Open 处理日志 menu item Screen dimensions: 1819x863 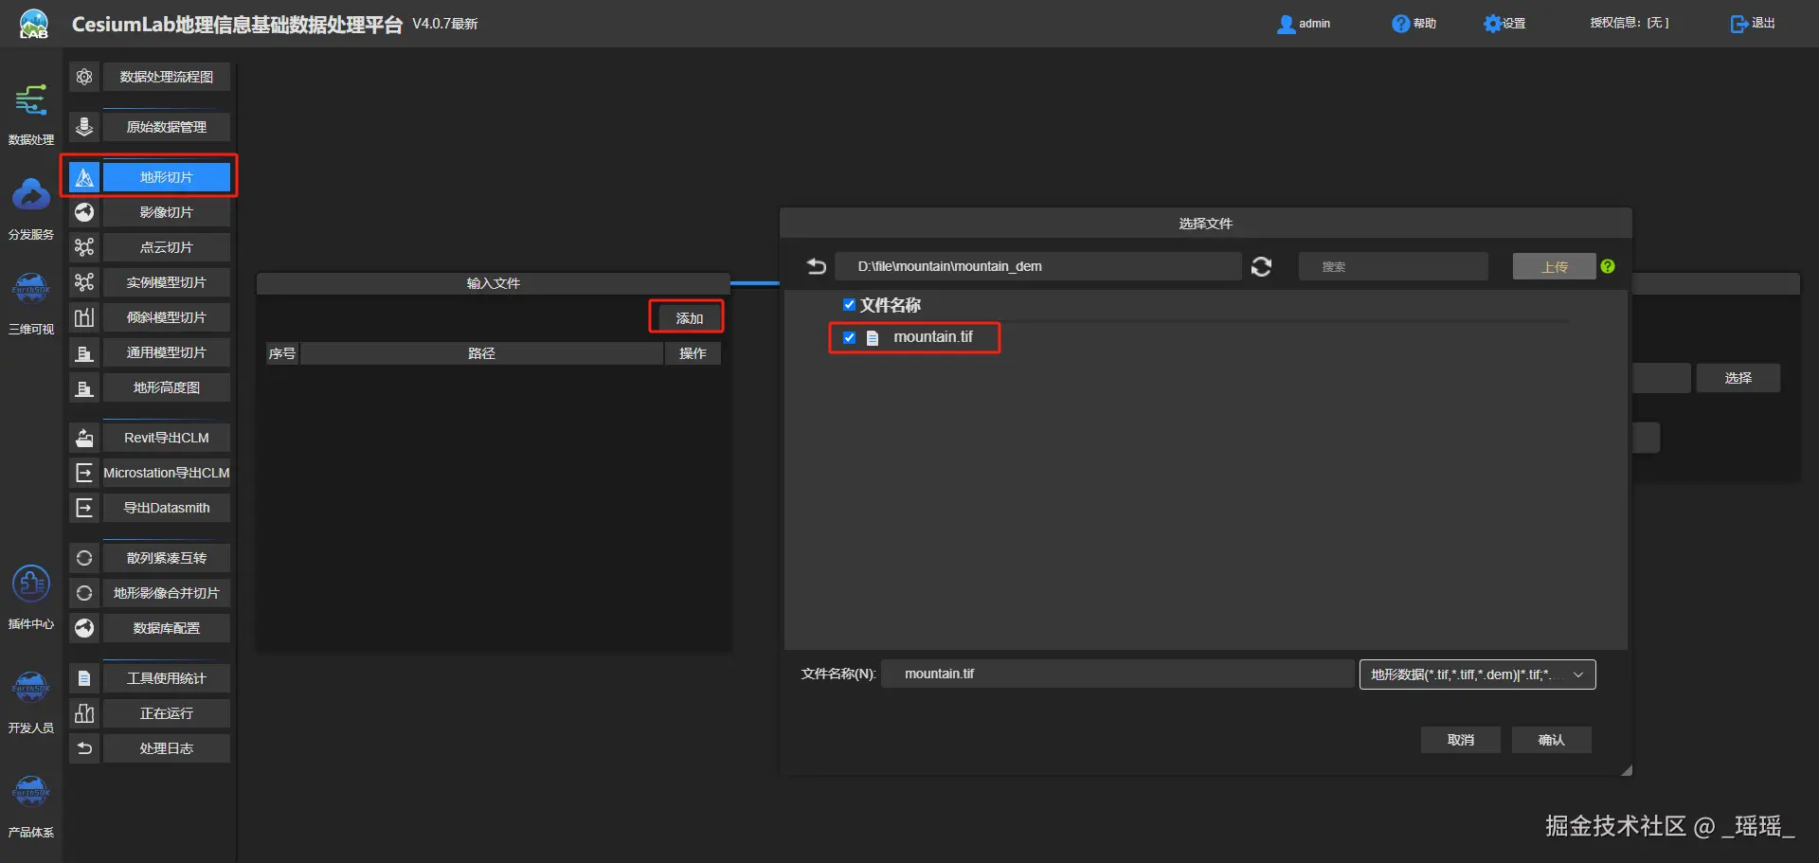[167, 748]
